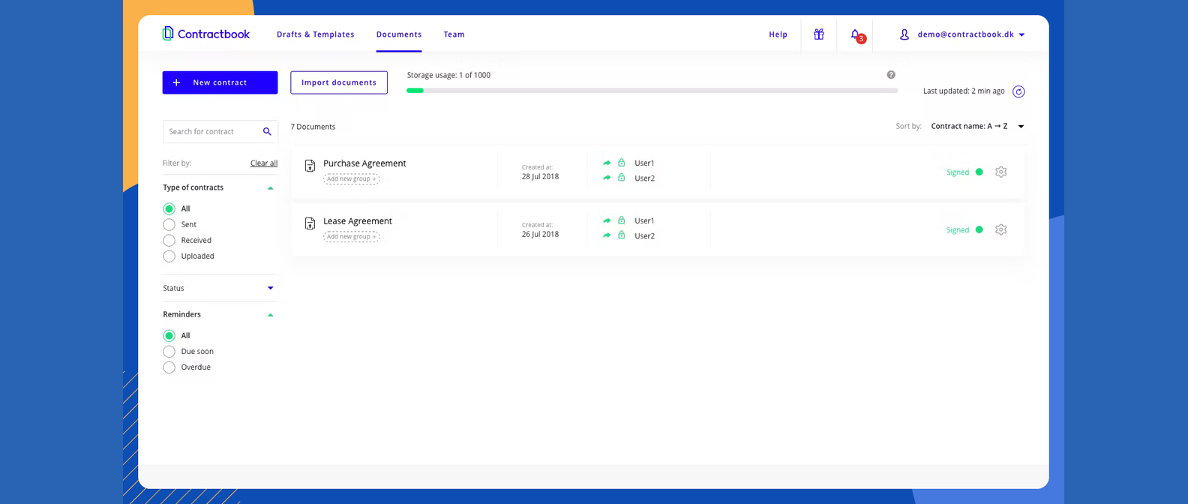Click the 7 Documents count label
Image resolution: width=1188 pixels, height=504 pixels.
pos(313,127)
